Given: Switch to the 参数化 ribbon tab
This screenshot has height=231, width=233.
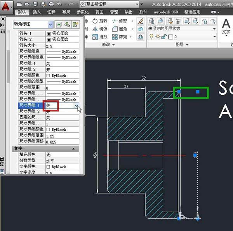Looking at the screenshot, I should click(x=83, y=12).
